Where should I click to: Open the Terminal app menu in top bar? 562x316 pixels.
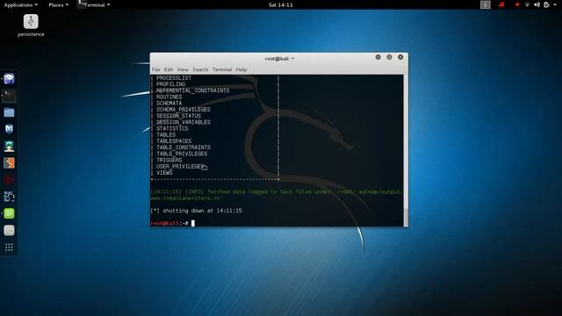tap(95, 4)
